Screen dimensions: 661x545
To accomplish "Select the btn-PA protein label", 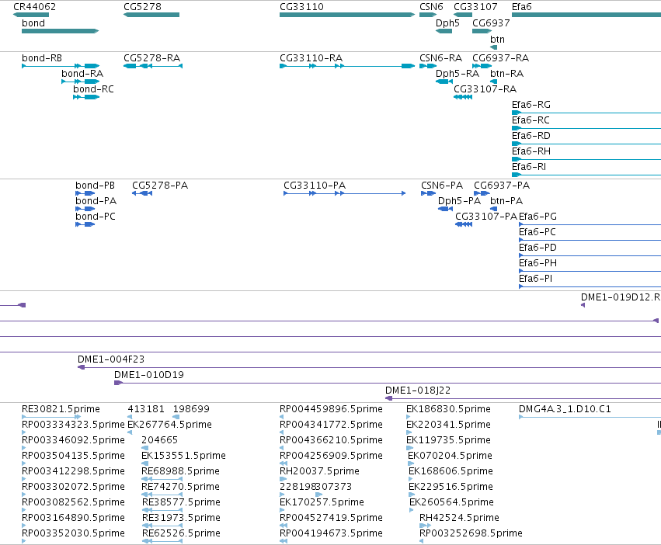I will 506,201.
